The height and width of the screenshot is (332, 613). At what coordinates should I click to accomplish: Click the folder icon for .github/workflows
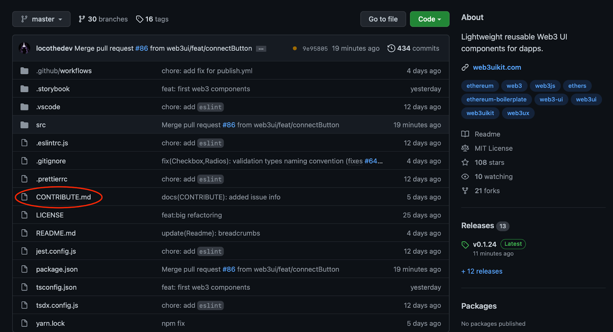coord(25,71)
